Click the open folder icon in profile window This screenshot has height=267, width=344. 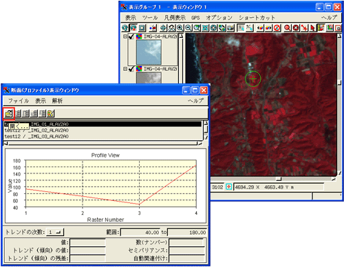coord(9,114)
